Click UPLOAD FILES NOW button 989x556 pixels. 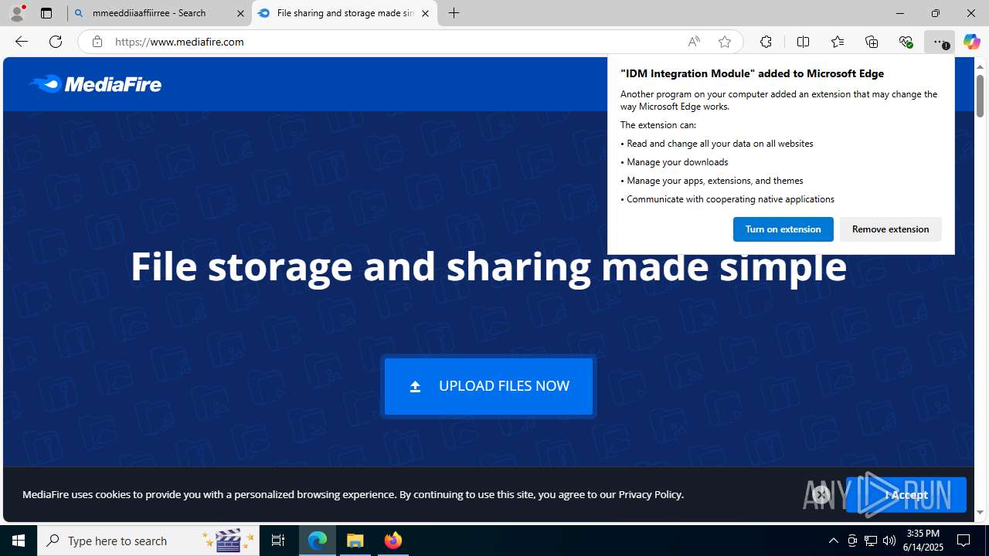(488, 386)
